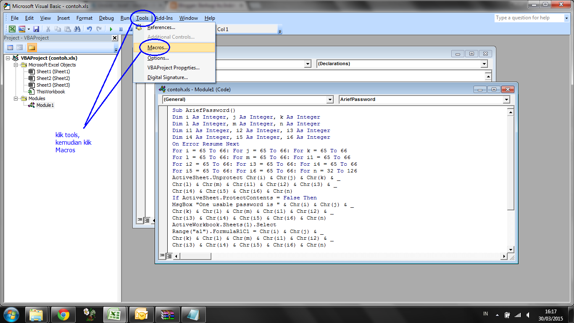Open the (Declarations) dropdown in background window
The height and width of the screenshot is (323, 574).
[484, 64]
